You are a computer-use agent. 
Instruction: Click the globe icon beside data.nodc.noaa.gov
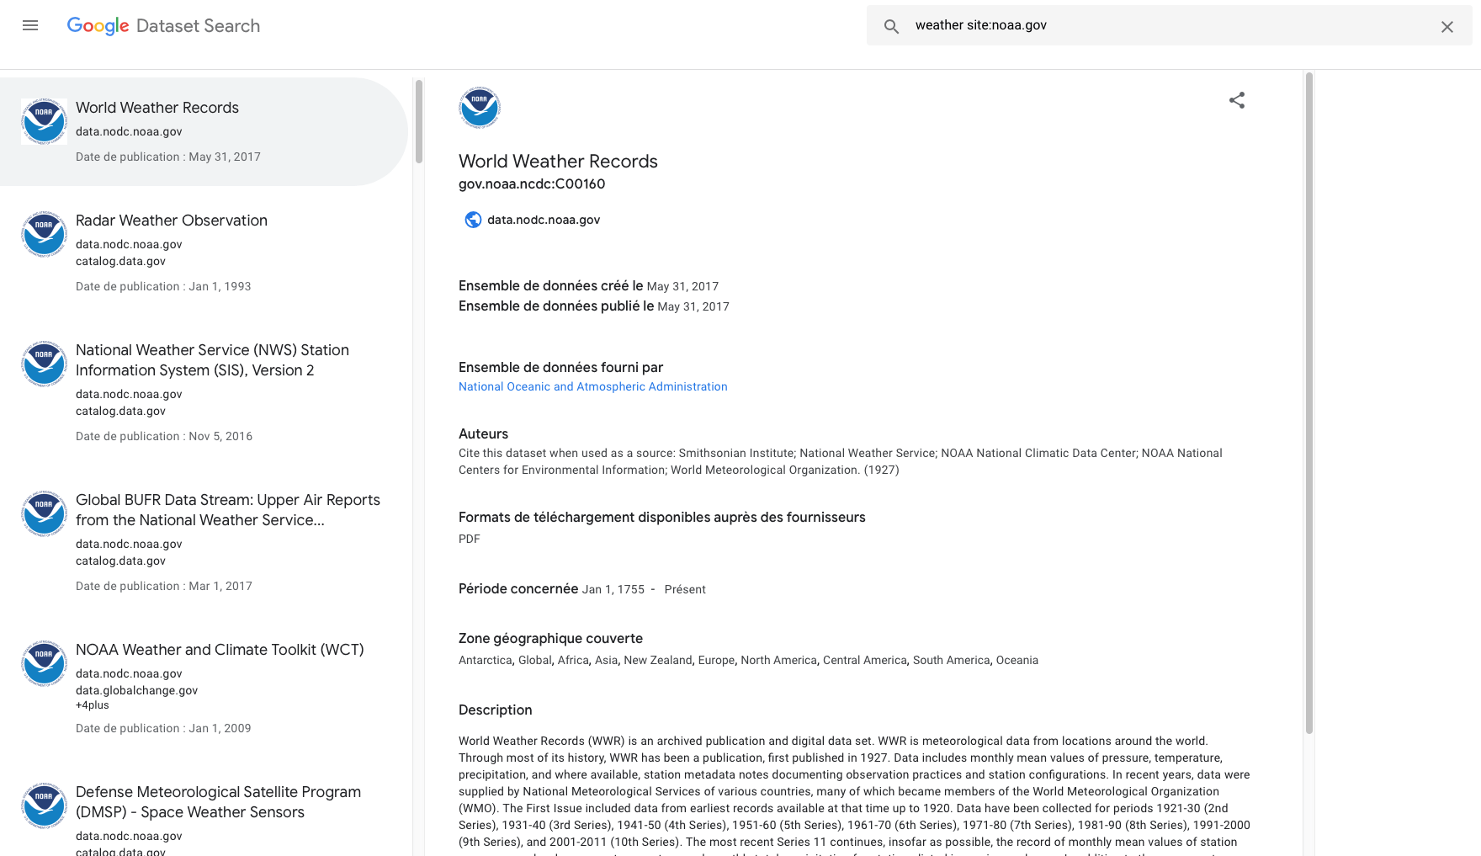click(473, 220)
